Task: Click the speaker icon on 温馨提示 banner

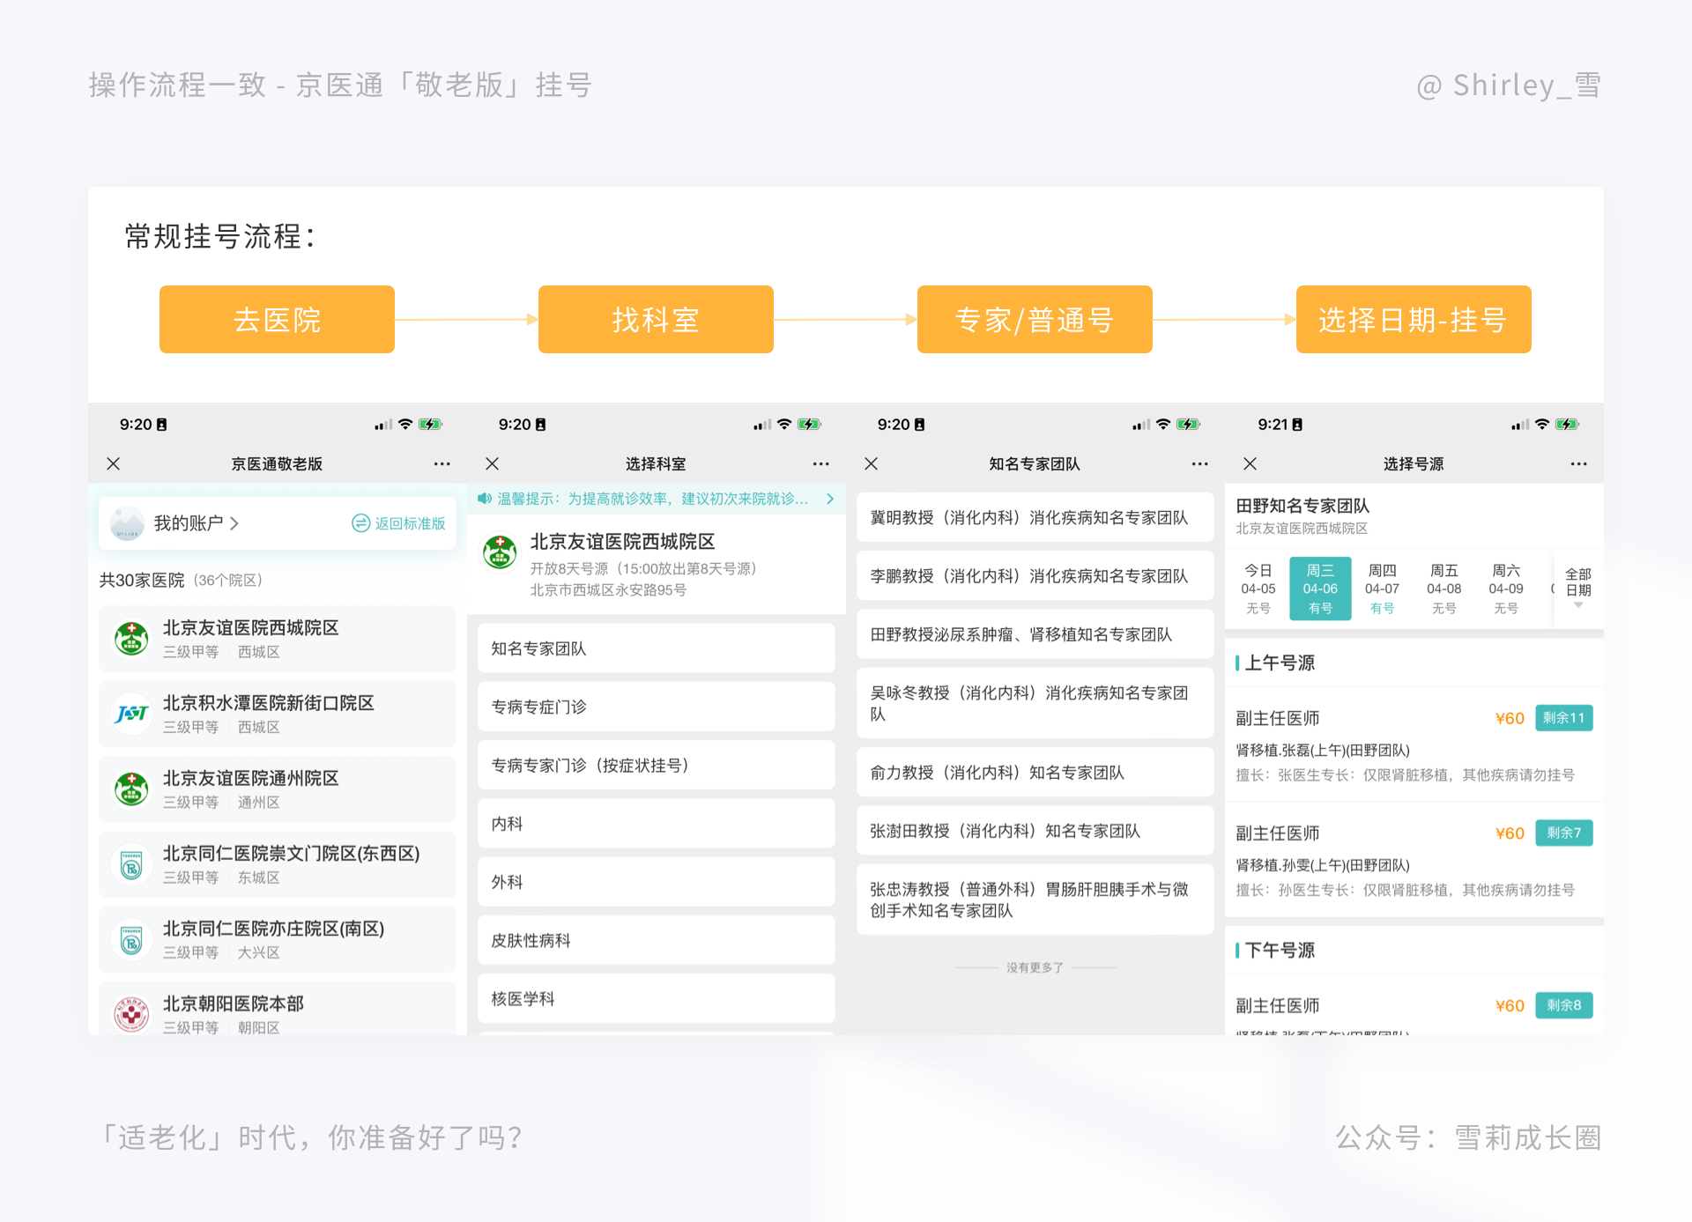Action: point(485,499)
